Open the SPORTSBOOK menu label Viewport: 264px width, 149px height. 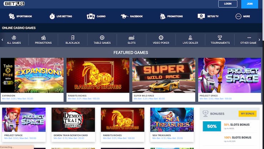(x=24, y=16)
